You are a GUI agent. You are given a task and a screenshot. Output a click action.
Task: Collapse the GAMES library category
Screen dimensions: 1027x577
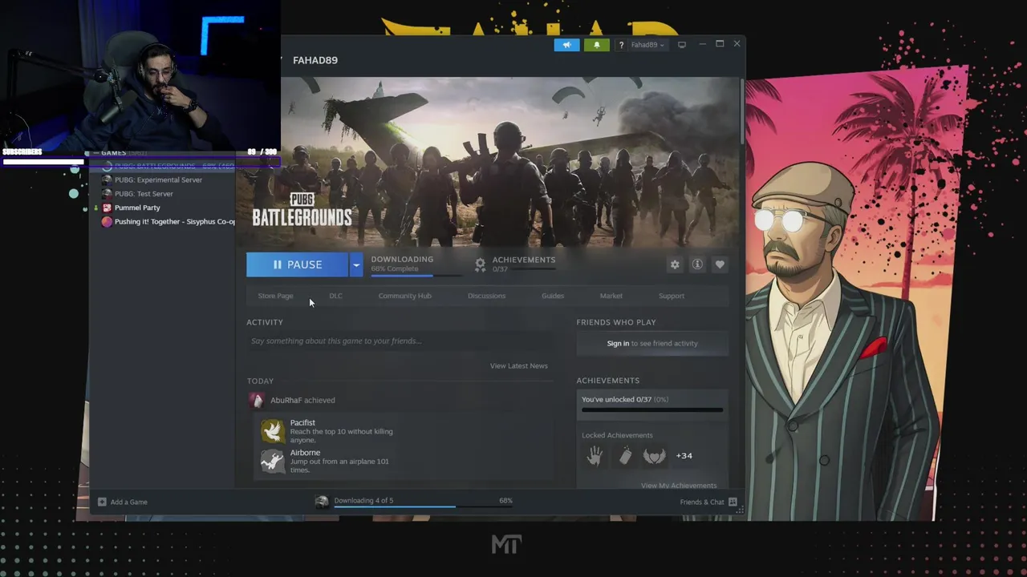tap(95, 152)
